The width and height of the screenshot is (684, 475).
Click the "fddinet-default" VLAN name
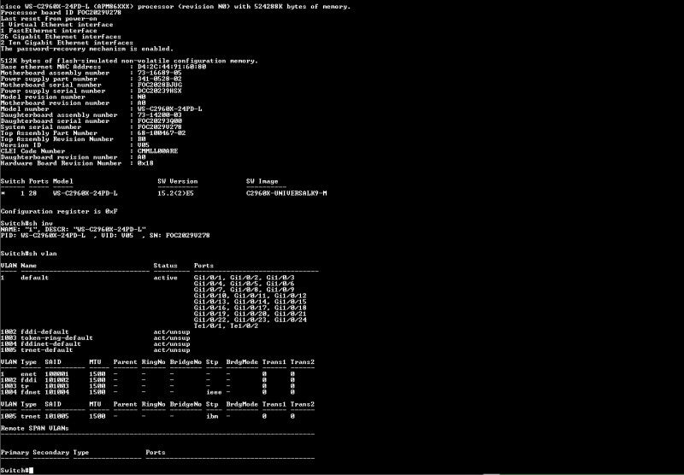point(50,344)
